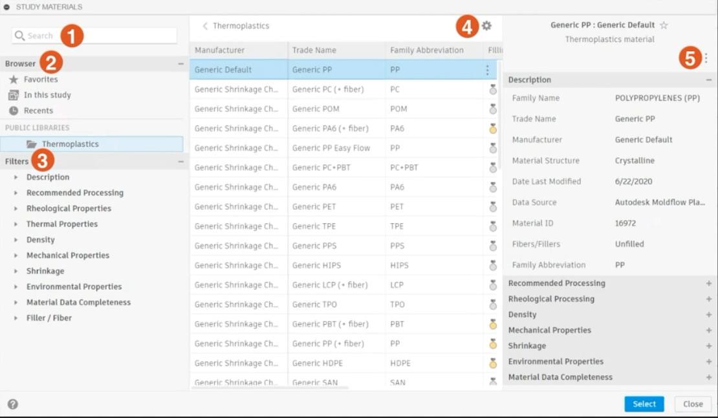This screenshot has width=718, height=418.
Task: Click medal icon for Generic PP Easy Flow
Action: tap(493, 148)
